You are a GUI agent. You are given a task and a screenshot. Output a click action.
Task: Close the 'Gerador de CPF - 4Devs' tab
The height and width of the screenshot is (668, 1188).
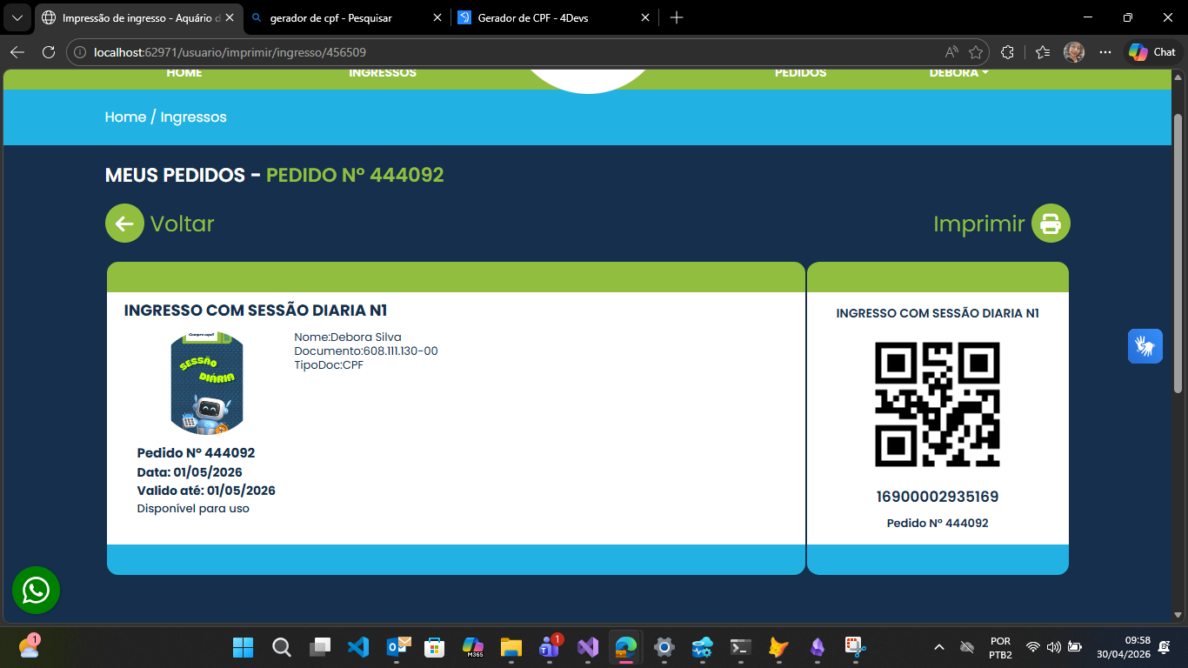645,17
